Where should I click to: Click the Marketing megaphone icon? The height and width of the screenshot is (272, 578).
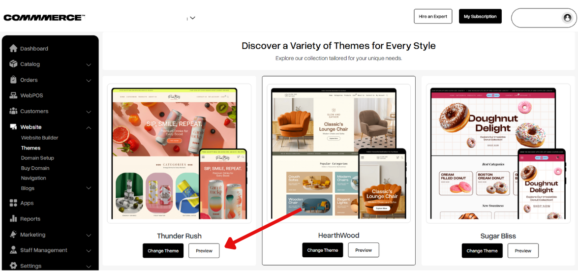(13, 235)
